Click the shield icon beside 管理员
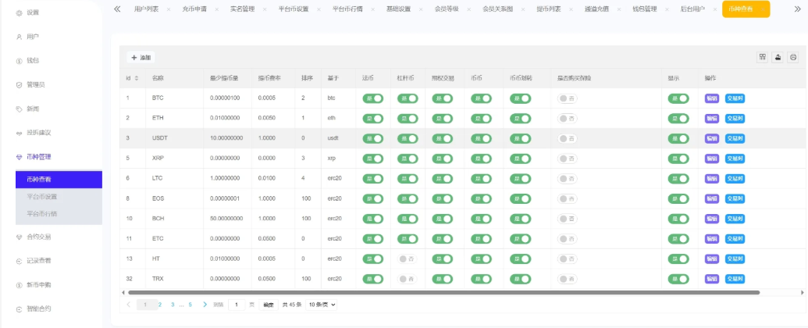808x328 pixels. coord(19,84)
